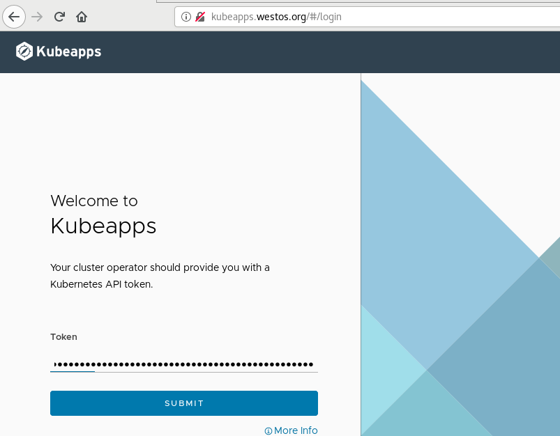Click the info circle beside More Info
Image resolution: width=560 pixels, height=436 pixels.
pyautogui.click(x=267, y=430)
